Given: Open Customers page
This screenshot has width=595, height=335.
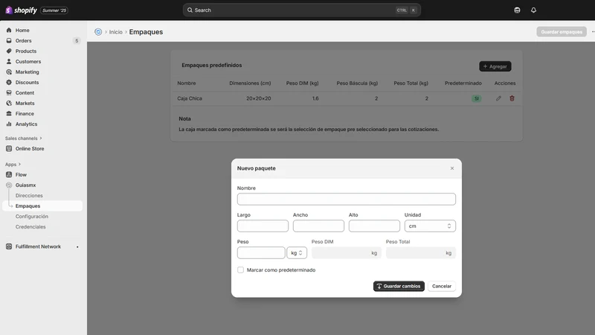Looking at the screenshot, I should pyautogui.click(x=28, y=62).
